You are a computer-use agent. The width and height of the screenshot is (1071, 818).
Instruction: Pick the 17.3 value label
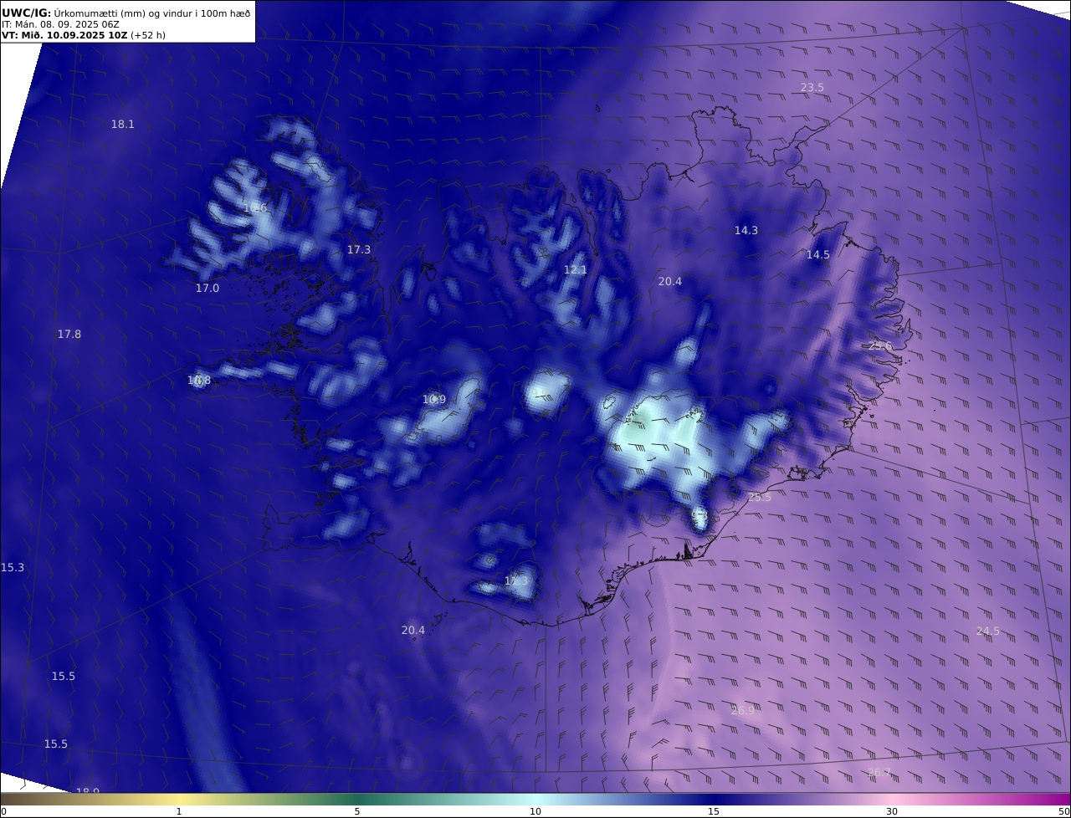point(359,250)
